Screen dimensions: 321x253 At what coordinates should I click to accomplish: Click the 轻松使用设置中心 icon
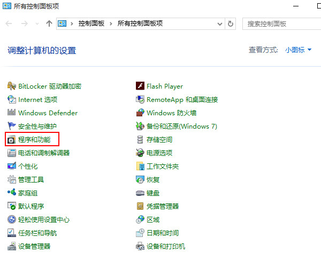click(11, 219)
